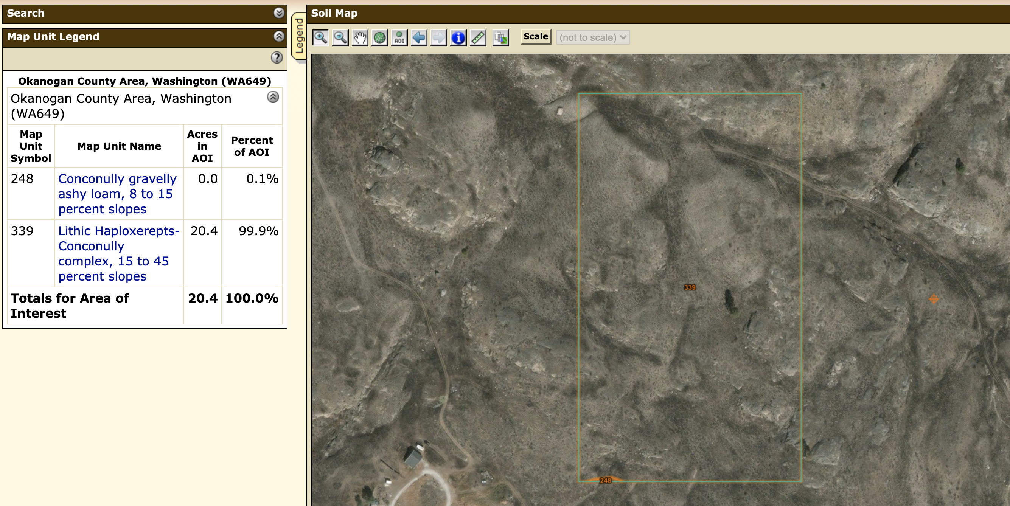Open the scale dropdown showing not to scale

pyautogui.click(x=592, y=37)
